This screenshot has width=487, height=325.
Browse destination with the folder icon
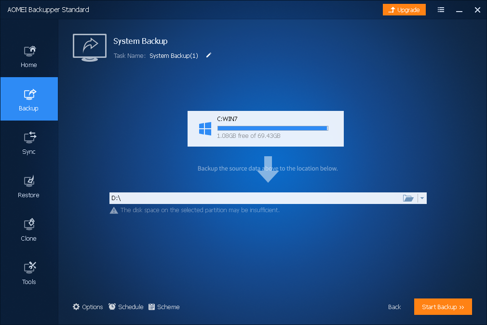pyautogui.click(x=408, y=198)
